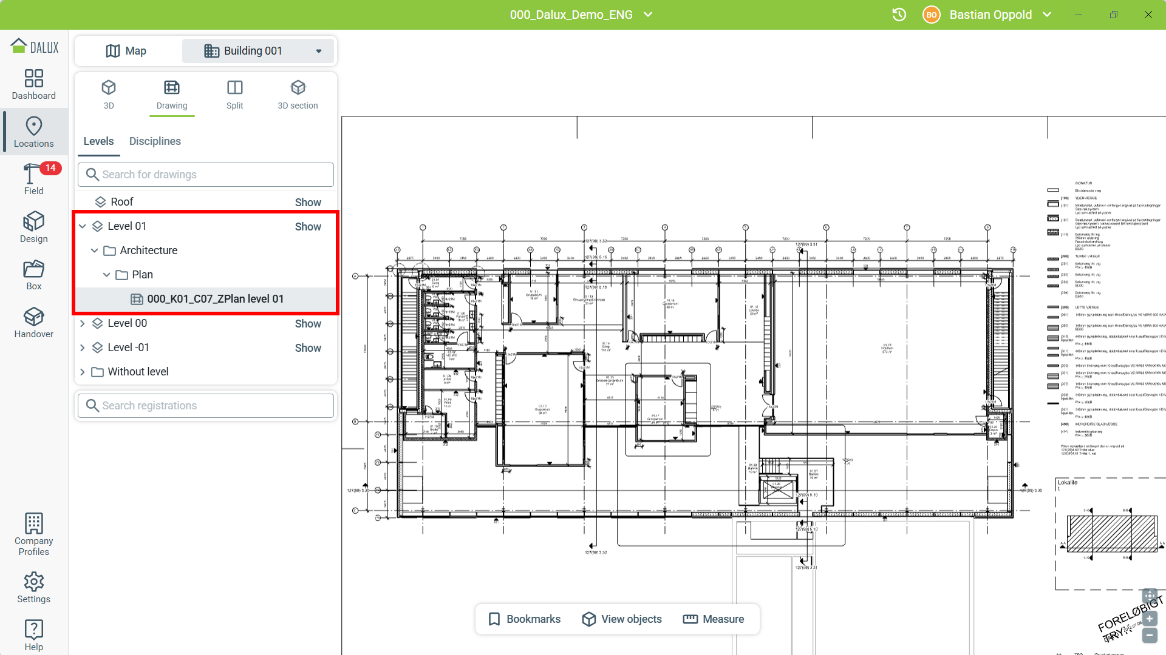
Task: Show the Roof level
Action: (308, 202)
